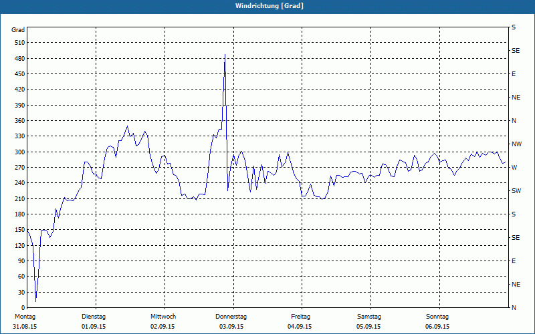Select the 06.09.15 date label

point(437,327)
